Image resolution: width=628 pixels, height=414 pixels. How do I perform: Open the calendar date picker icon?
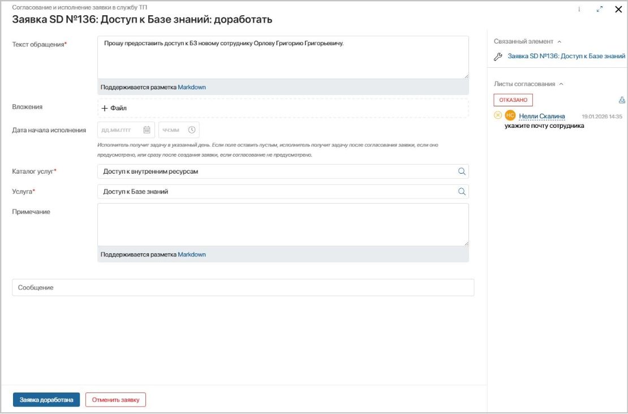point(147,130)
